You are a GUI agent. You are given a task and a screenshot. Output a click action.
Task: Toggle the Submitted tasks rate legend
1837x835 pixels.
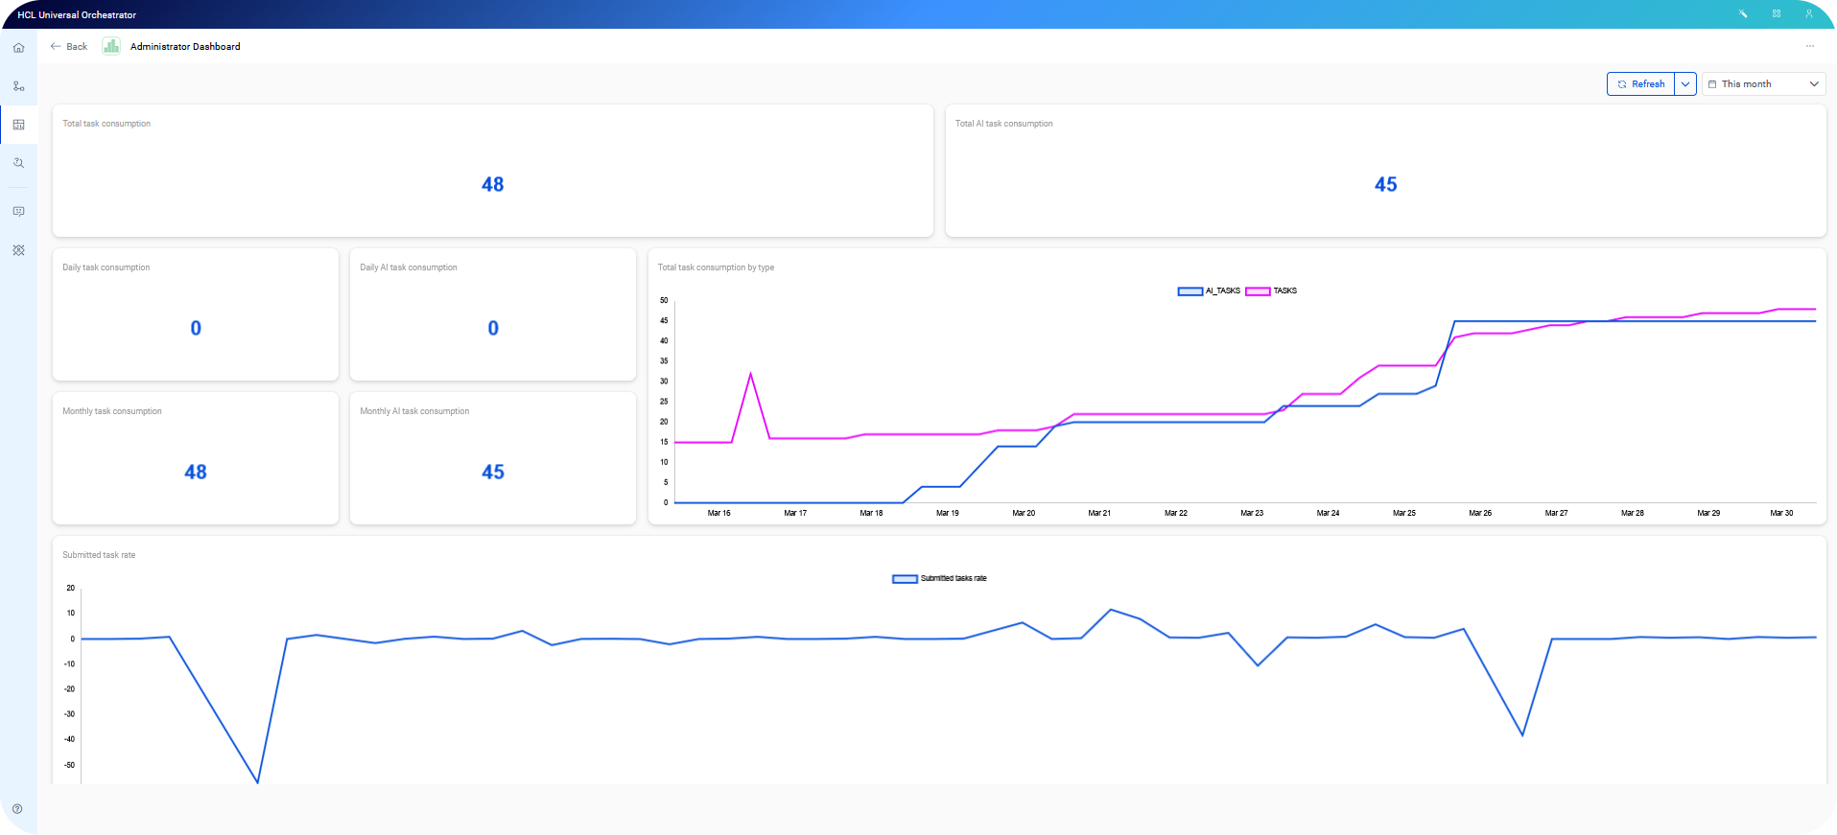click(939, 578)
